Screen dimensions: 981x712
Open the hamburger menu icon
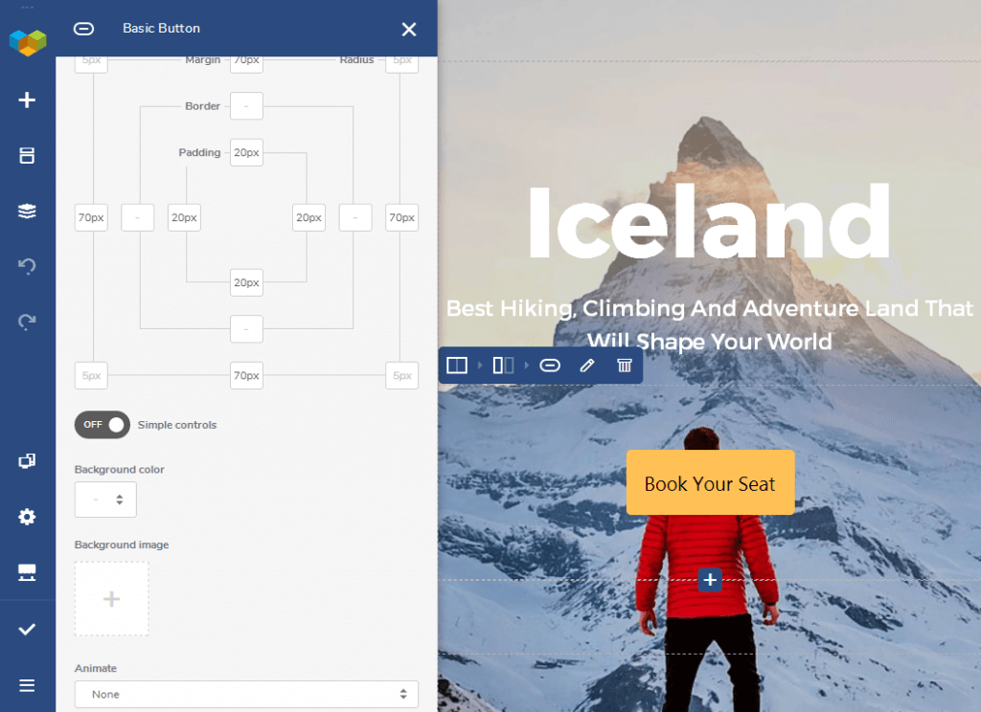[x=27, y=686]
